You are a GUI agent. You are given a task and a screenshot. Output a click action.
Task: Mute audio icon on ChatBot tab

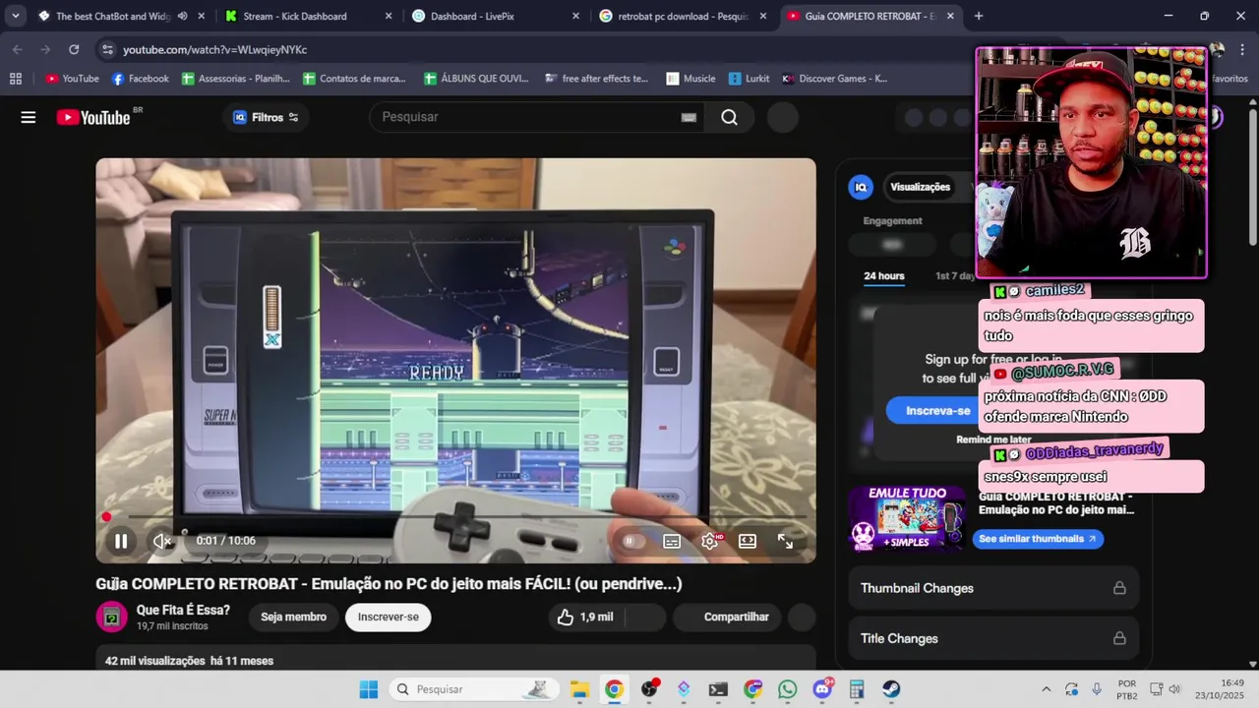pos(182,16)
